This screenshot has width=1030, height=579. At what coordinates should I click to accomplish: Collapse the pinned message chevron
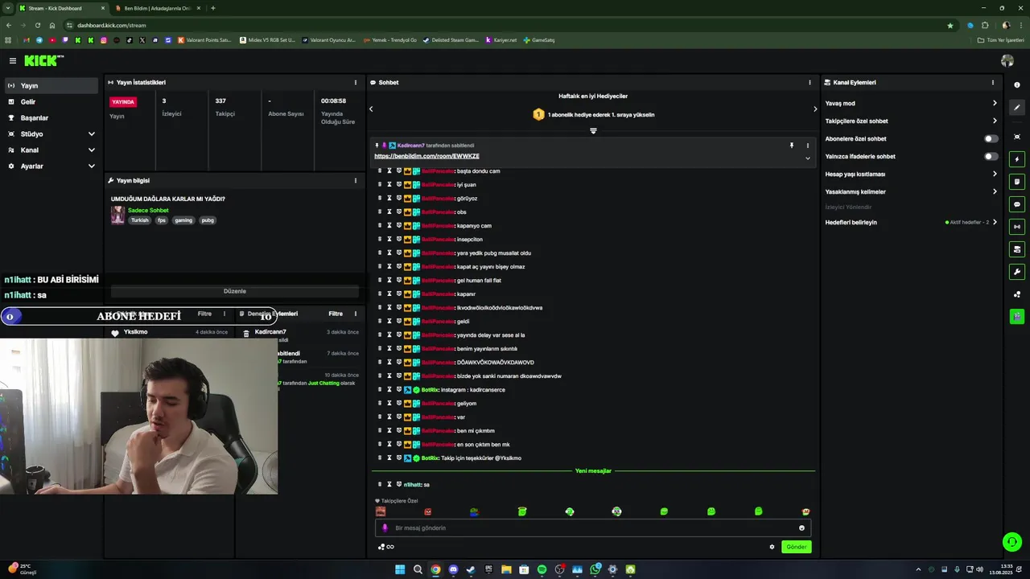coord(808,158)
